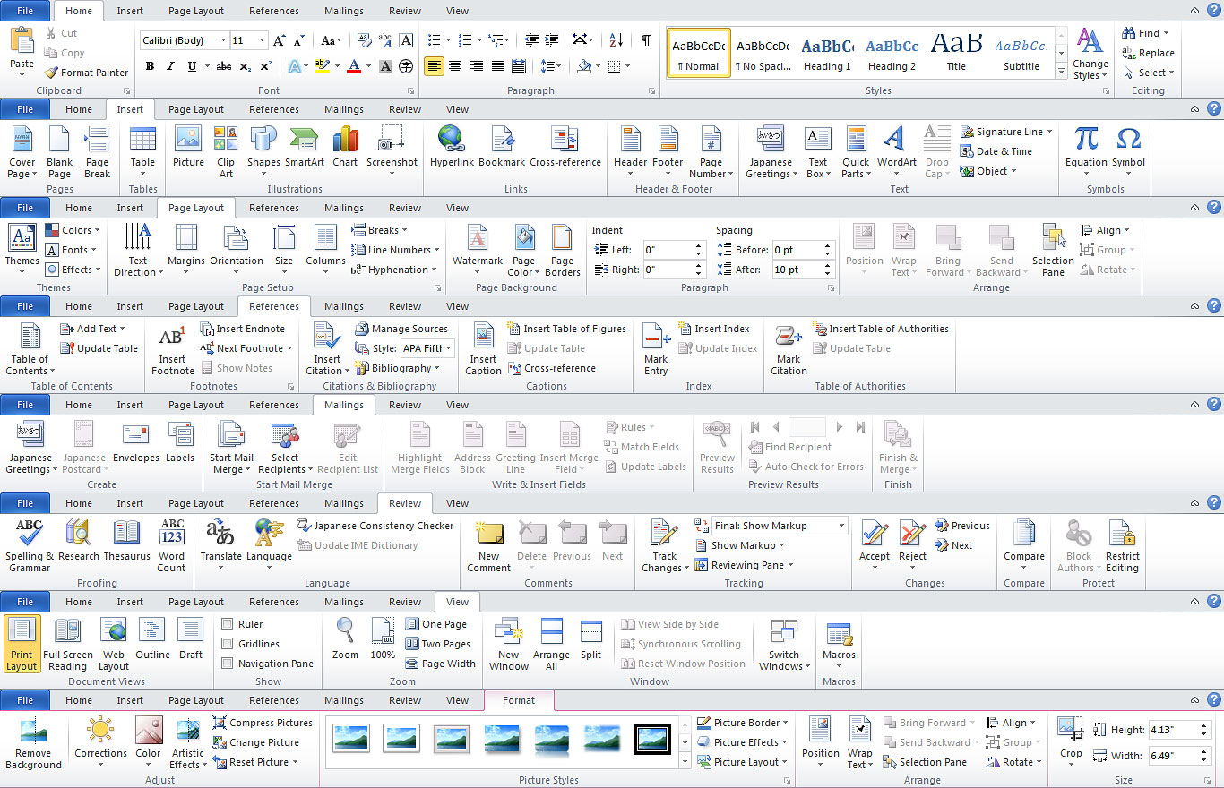This screenshot has width=1224, height=788.
Task: Open the Calibri (Body) font dropdown
Action: [223, 40]
